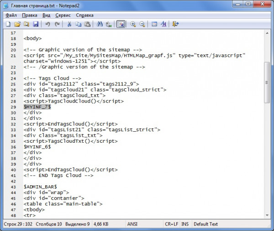The image size is (274, 231).
Task: Click the <div id="tags2112"> line
Action: (81, 84)
